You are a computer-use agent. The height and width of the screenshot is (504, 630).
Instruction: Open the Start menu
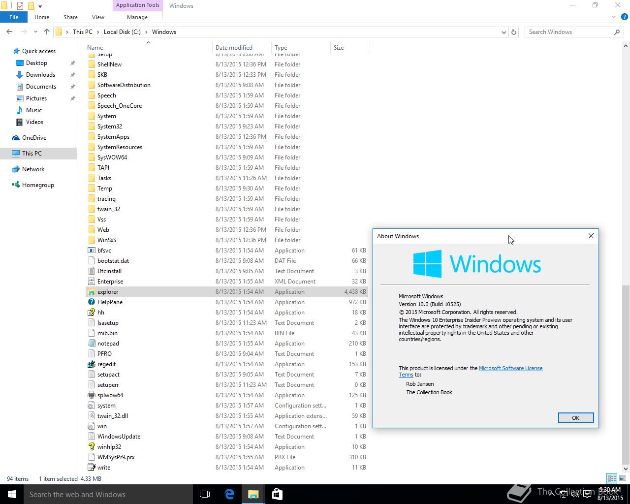(12, 494)
